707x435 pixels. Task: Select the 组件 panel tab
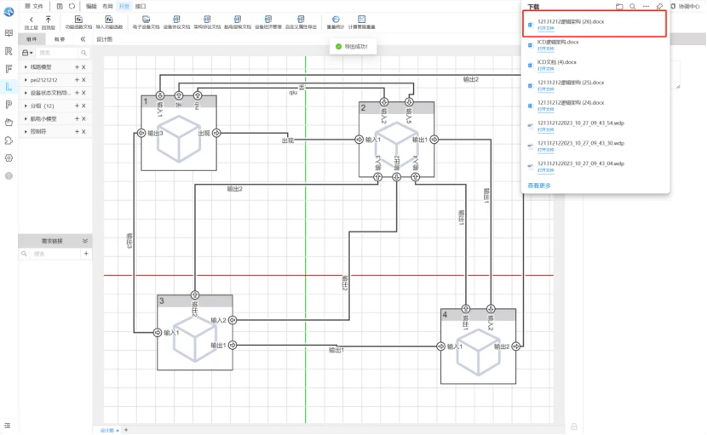click(32, 39)
